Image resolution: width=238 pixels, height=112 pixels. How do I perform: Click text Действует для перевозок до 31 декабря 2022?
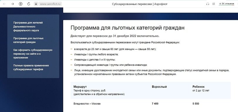pyautogui.click(x=115, y=36)
